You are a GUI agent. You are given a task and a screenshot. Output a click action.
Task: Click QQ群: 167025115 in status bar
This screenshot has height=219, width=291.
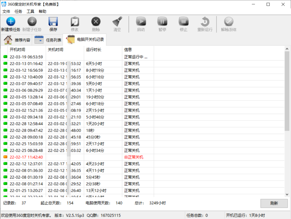pyautogui.click(x=103, y=215)
